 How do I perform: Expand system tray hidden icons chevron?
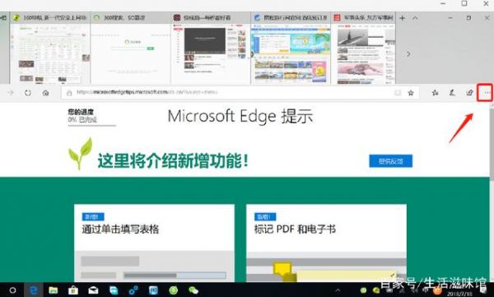pos(338,290)
